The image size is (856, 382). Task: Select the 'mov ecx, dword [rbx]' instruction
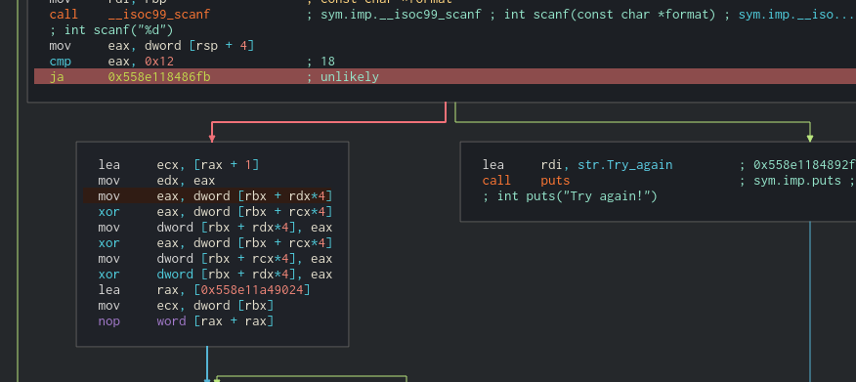click(x=187, y=305)
